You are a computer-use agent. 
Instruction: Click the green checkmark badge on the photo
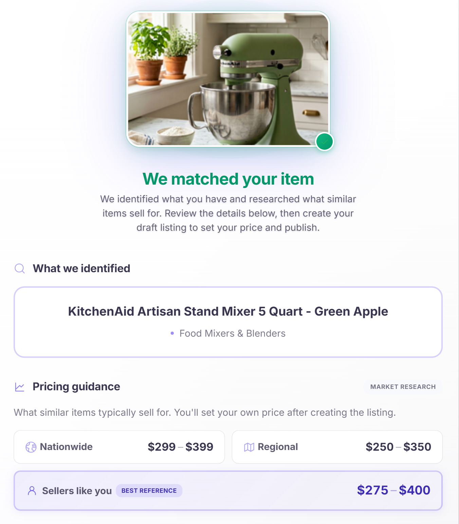click(325, 141)
